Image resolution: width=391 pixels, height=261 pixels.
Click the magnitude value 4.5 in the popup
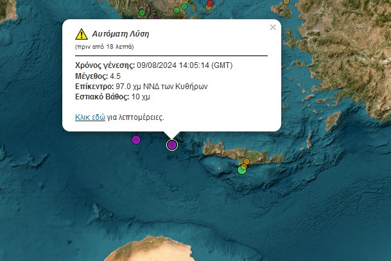[x=115, y=76]
